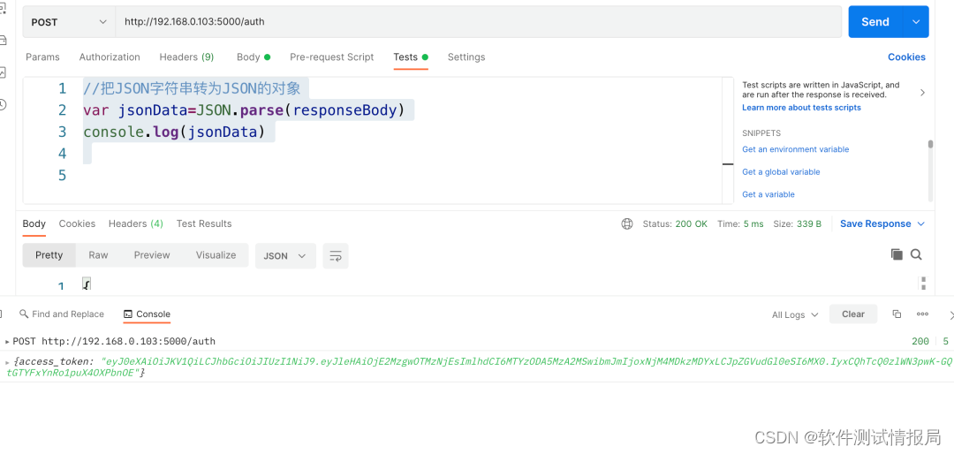
Task: Switch to the response Cookies tab
Action: [77, 224]
